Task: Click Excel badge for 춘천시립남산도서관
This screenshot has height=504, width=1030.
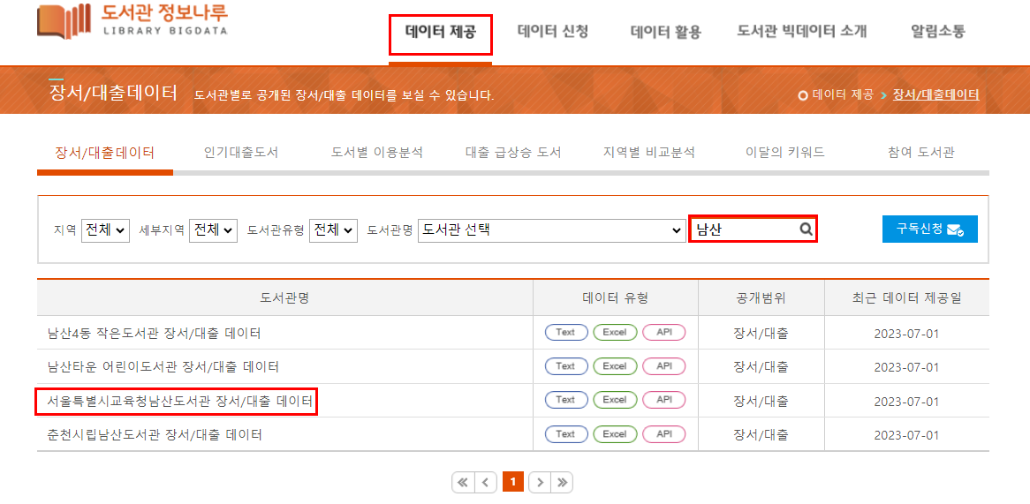Action: pyautogui.click(x=615, y=433)
